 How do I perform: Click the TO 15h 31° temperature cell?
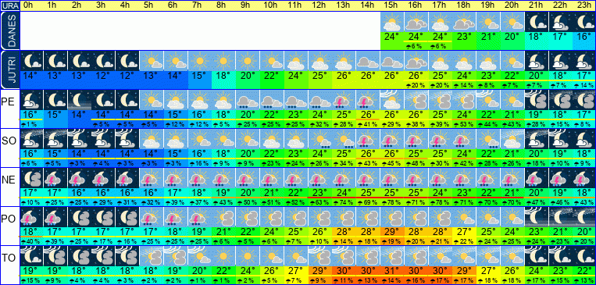pyautogui.click(x=392, y=270)
